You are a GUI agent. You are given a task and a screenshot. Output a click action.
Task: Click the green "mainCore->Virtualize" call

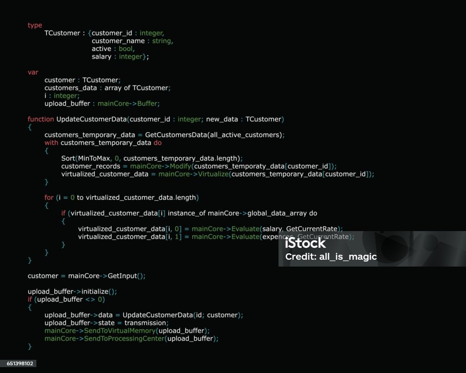pyautogui.click(x=193, y=174)
